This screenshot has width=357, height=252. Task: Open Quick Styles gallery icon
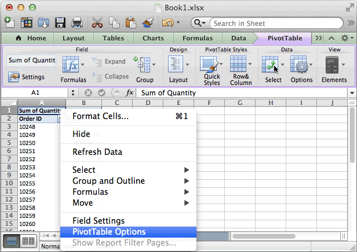[209, 65]
